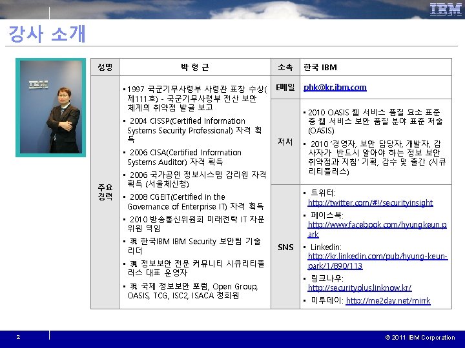Screen dimensions: 465x348
Task: Select the 시큐리티플러스 대표 운영자 bullet
Action: click(x=194, y=268)
